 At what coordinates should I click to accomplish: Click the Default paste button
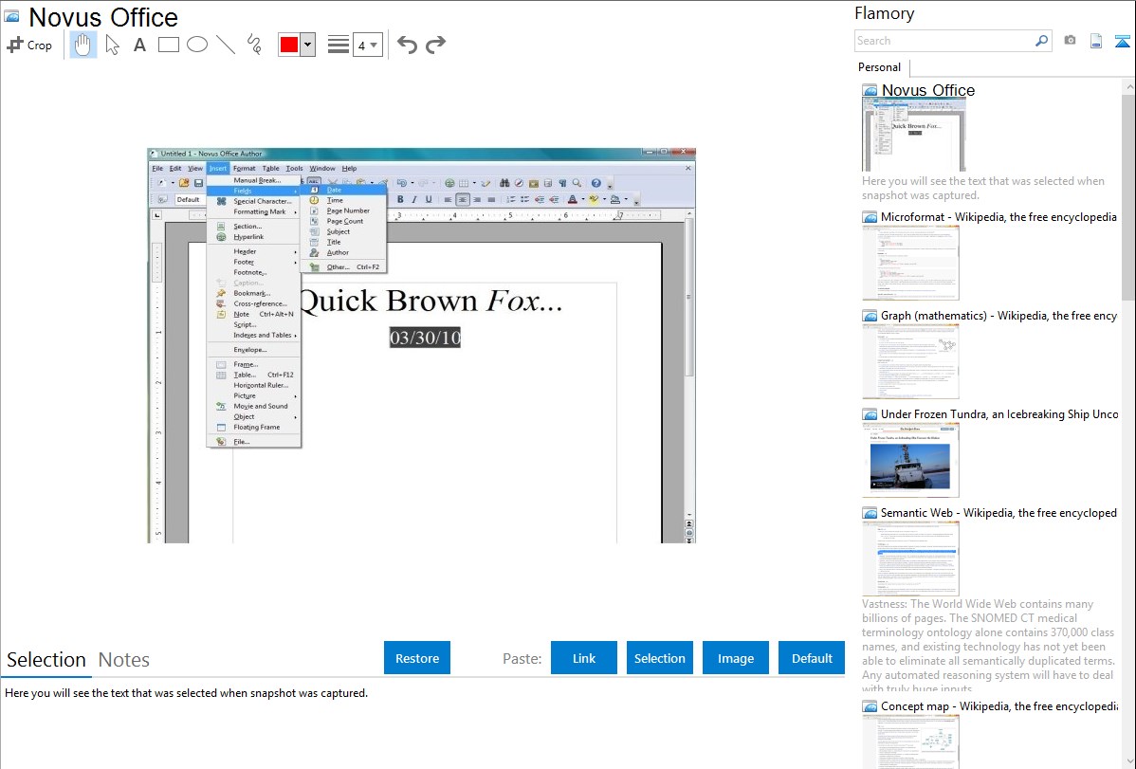[812, 658]
